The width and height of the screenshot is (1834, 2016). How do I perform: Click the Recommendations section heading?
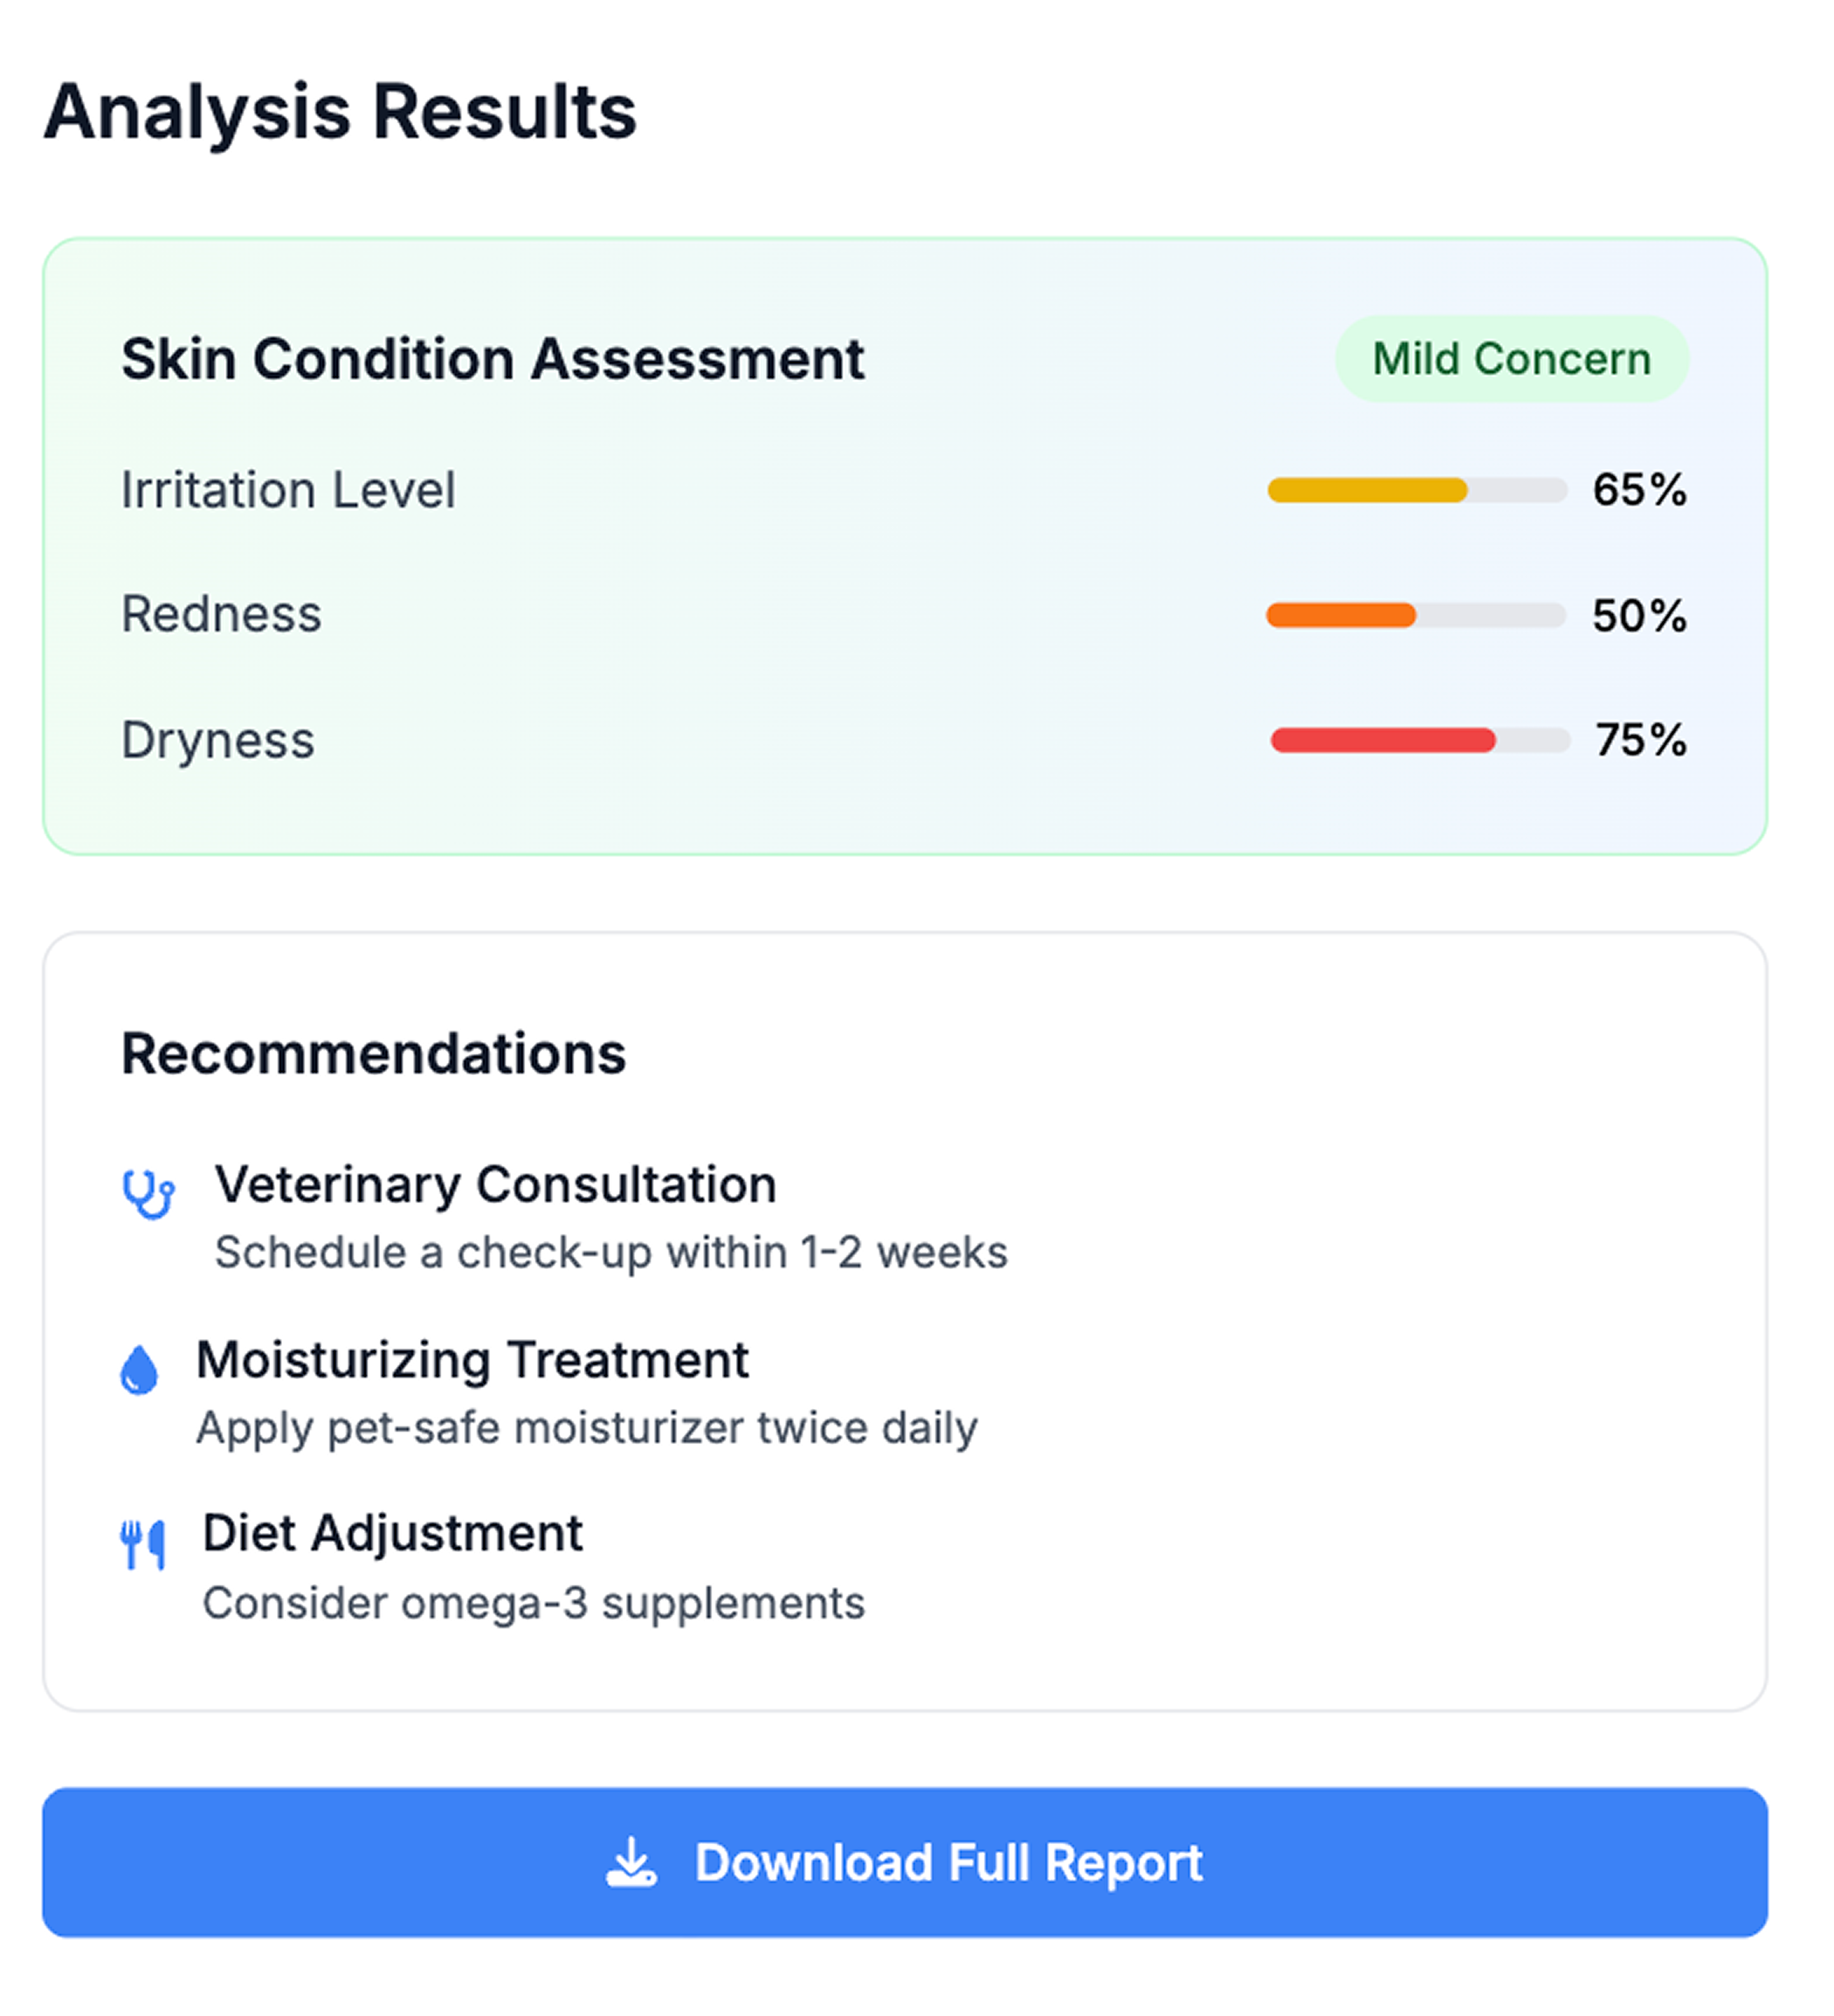pyautogui.click(x=373, y=1053)
